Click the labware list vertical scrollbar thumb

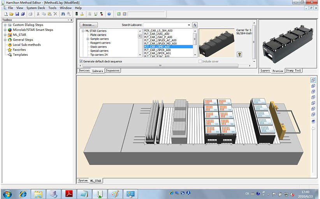[x=195, y=39]
